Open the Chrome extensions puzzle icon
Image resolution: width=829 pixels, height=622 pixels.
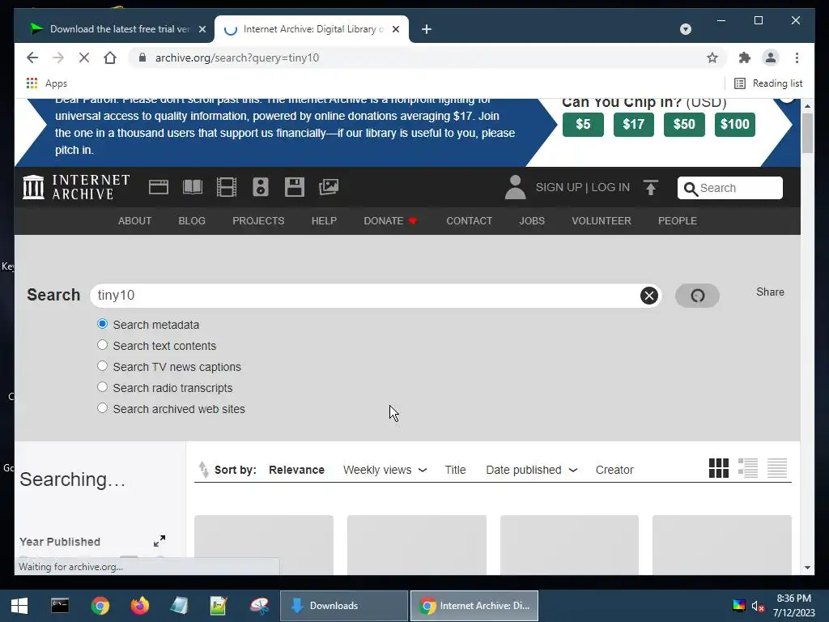[x=745, y=58]
